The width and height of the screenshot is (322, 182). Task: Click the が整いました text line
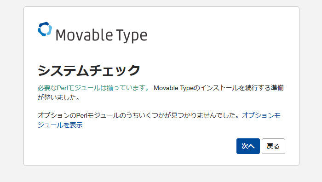[59, 97]
